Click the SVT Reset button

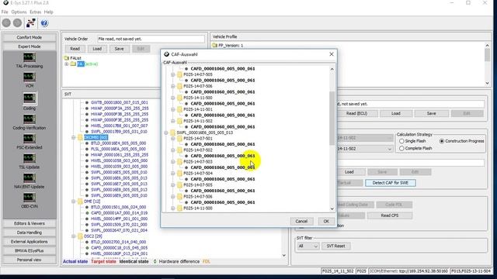[x=335, y=246]
